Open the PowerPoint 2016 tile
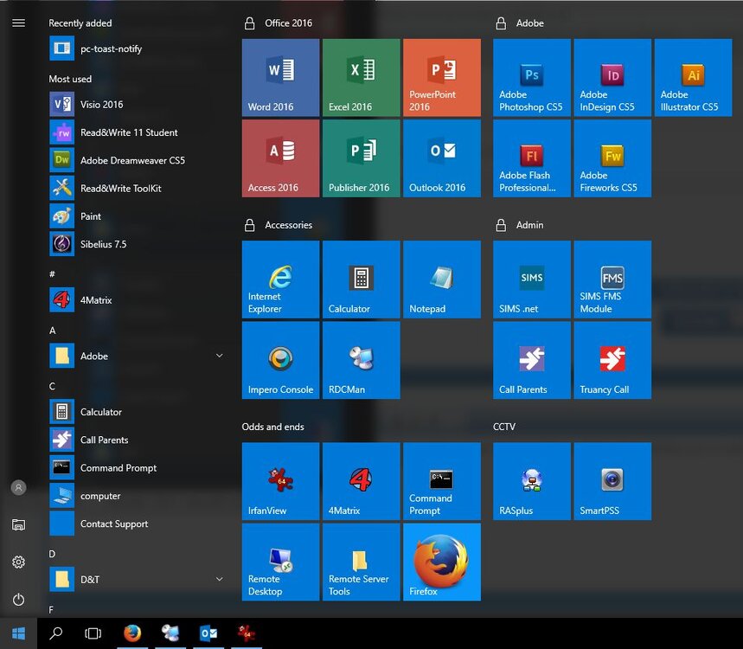The height and width of the screenshot is (649, 743). tap(442, 78)
